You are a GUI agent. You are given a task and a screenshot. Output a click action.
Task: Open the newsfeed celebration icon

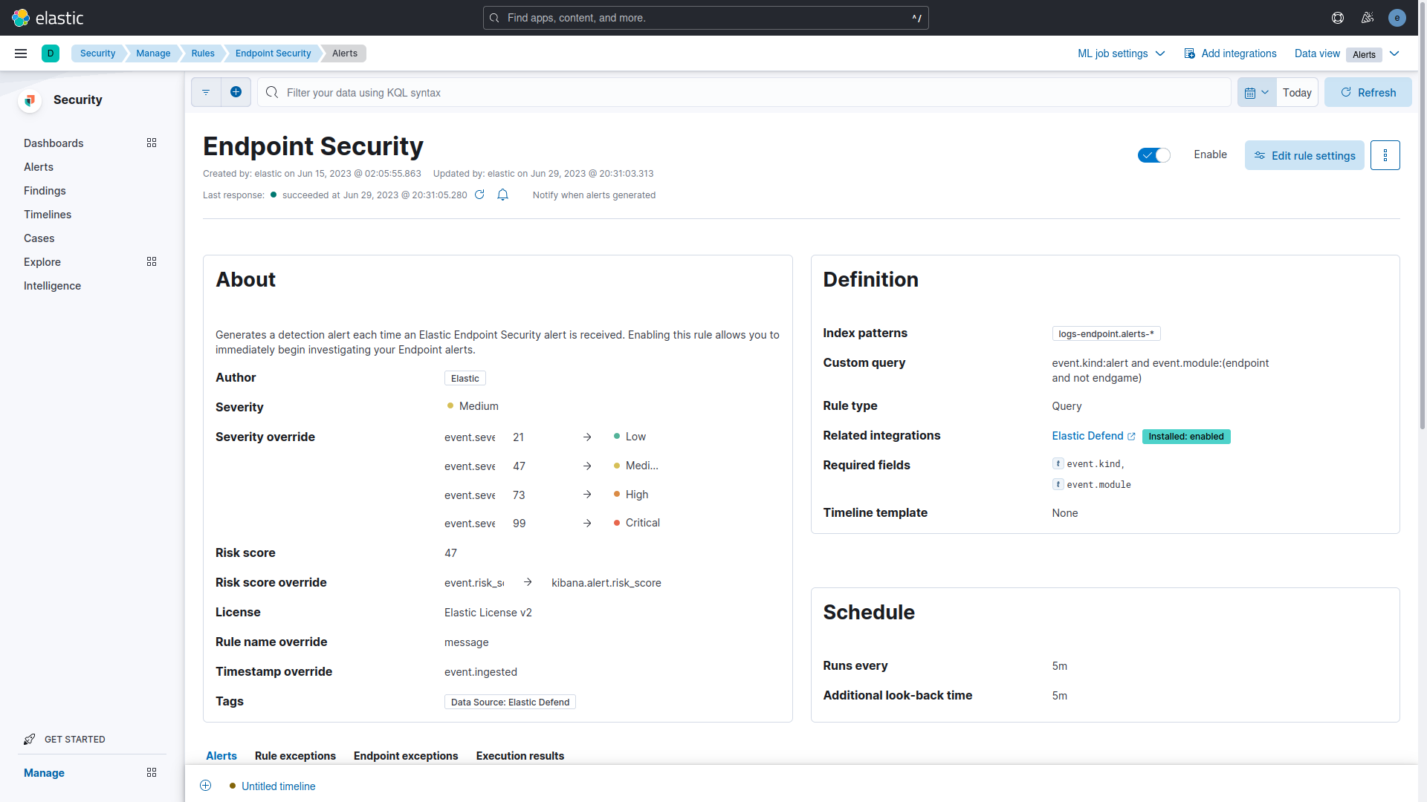pos(1368,18)
